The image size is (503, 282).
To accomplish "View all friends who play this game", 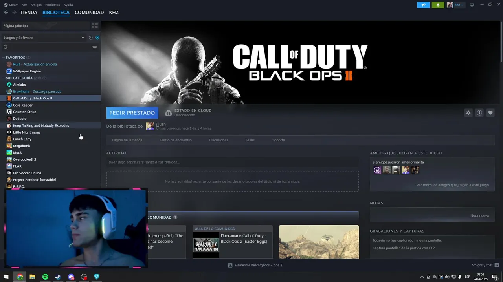I will pyautogui.click(x=452, y=185).
